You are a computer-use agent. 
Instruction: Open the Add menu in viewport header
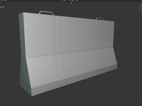click(1, 1)
